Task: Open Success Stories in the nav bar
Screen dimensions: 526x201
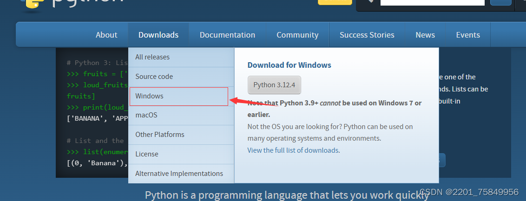Action: click(367, 35)
